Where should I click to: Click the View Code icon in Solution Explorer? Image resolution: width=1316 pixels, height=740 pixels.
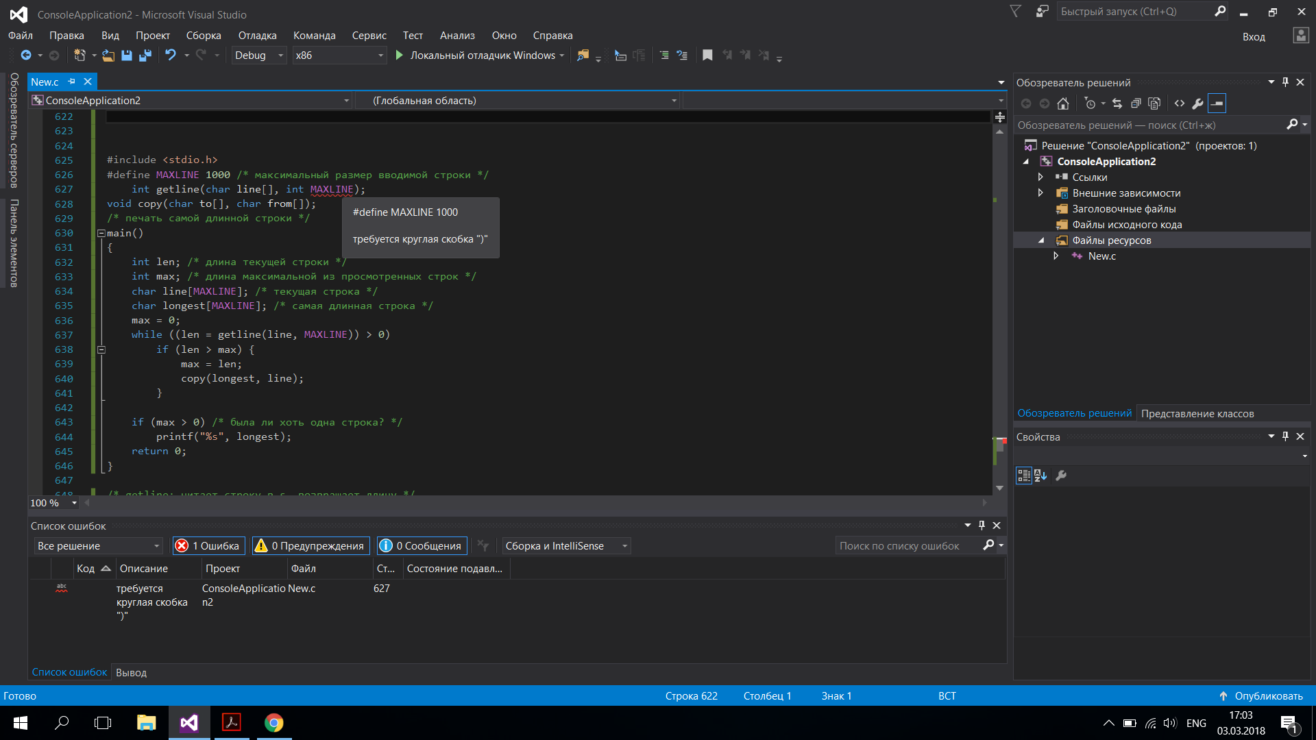point(1179,103)
